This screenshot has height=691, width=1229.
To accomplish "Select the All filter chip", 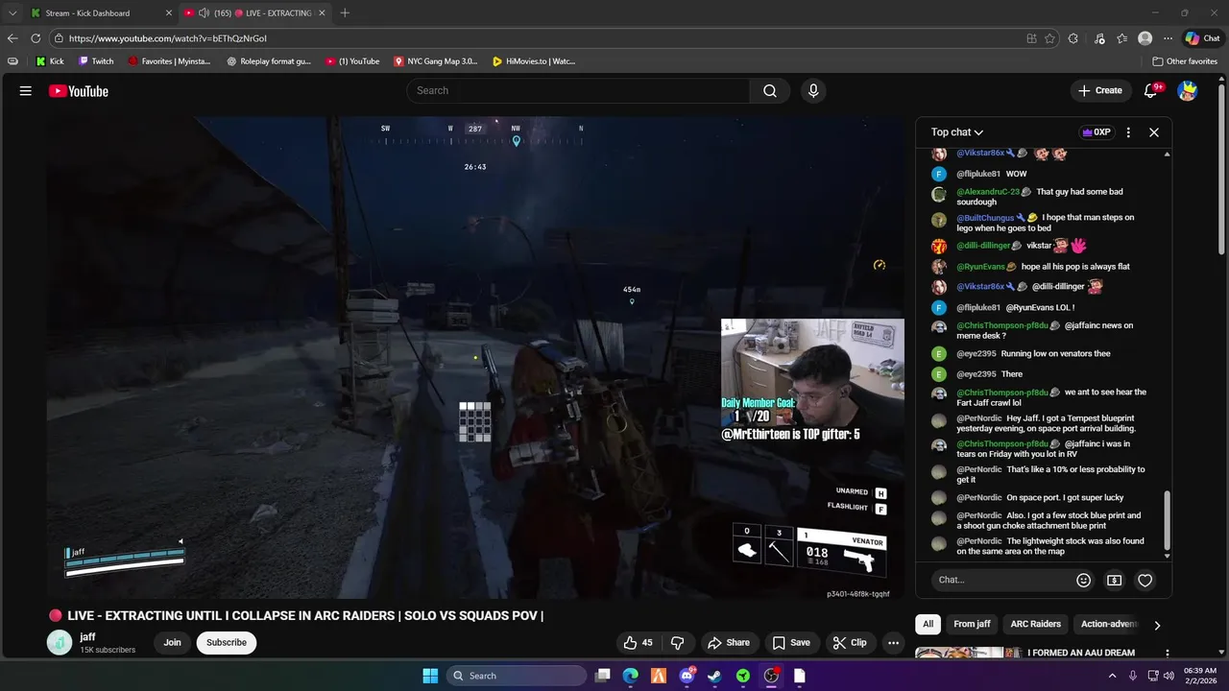I will pos(928,624).
